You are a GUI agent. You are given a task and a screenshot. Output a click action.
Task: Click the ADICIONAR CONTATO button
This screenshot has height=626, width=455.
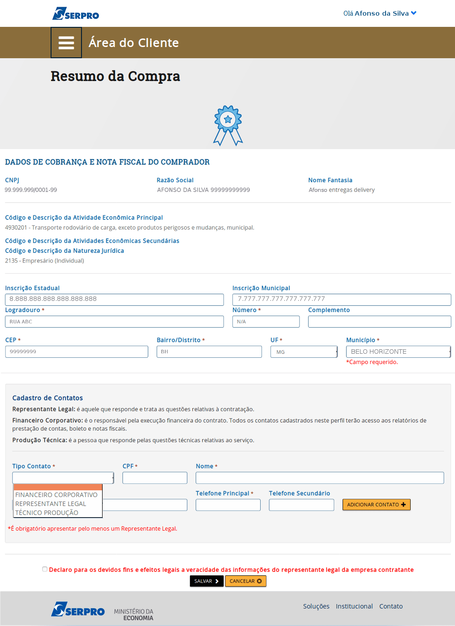[376, 505]
